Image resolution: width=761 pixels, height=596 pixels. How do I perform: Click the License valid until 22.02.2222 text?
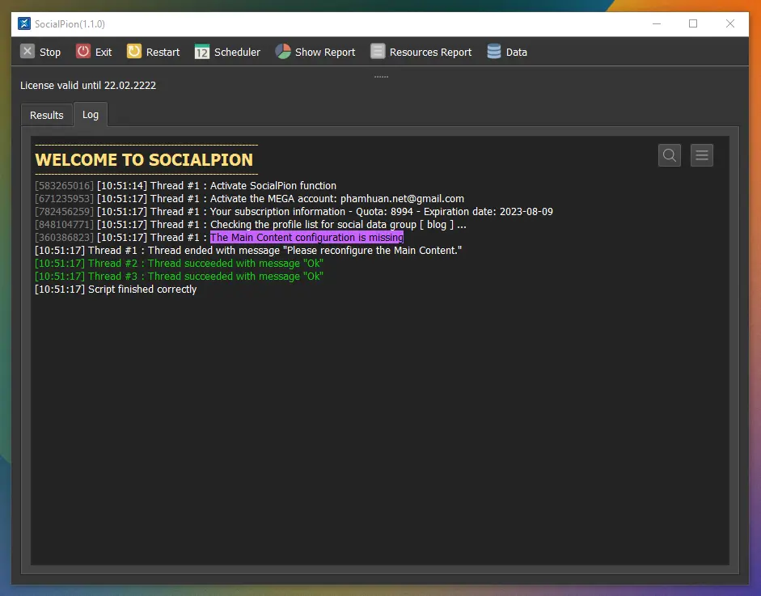88,86
